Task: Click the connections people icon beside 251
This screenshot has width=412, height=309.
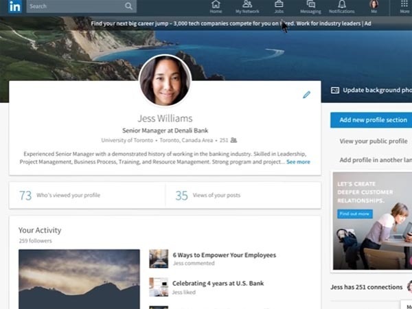Action: coord(233,140)
